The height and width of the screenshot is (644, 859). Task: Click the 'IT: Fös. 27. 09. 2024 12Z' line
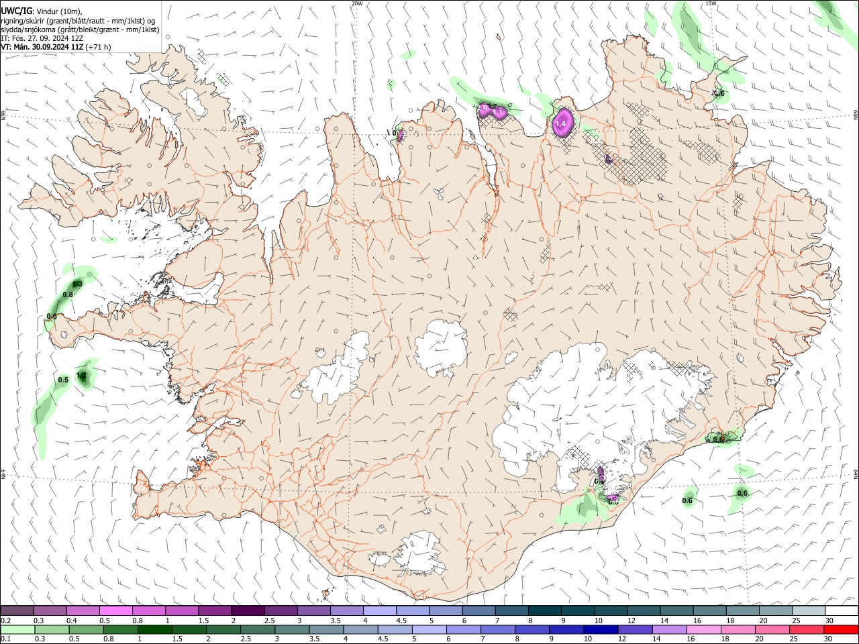(x=42, y=38)
